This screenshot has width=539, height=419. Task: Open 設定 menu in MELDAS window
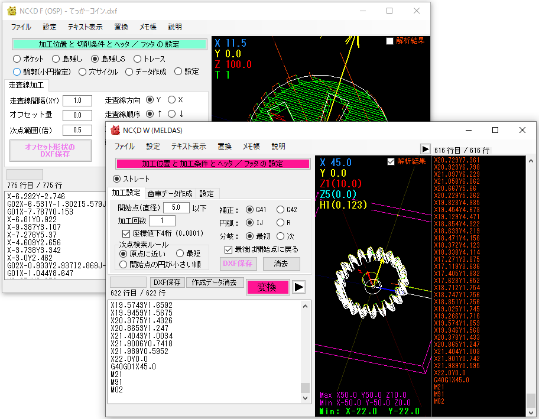pyautogui.click(x=153, y=147)
